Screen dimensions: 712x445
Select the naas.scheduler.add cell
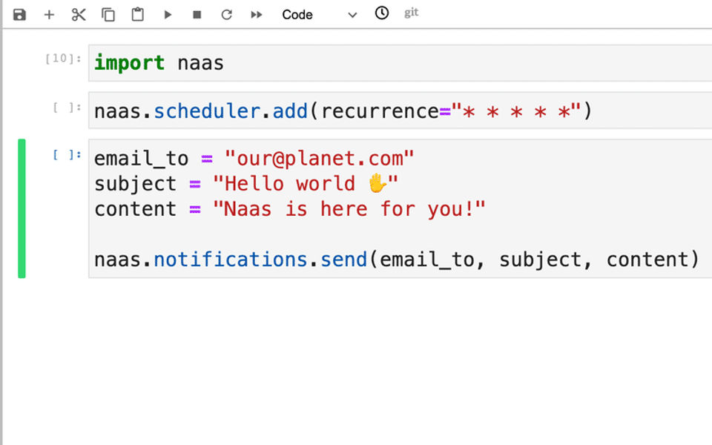pyautogui.click(x=400, y=111)
